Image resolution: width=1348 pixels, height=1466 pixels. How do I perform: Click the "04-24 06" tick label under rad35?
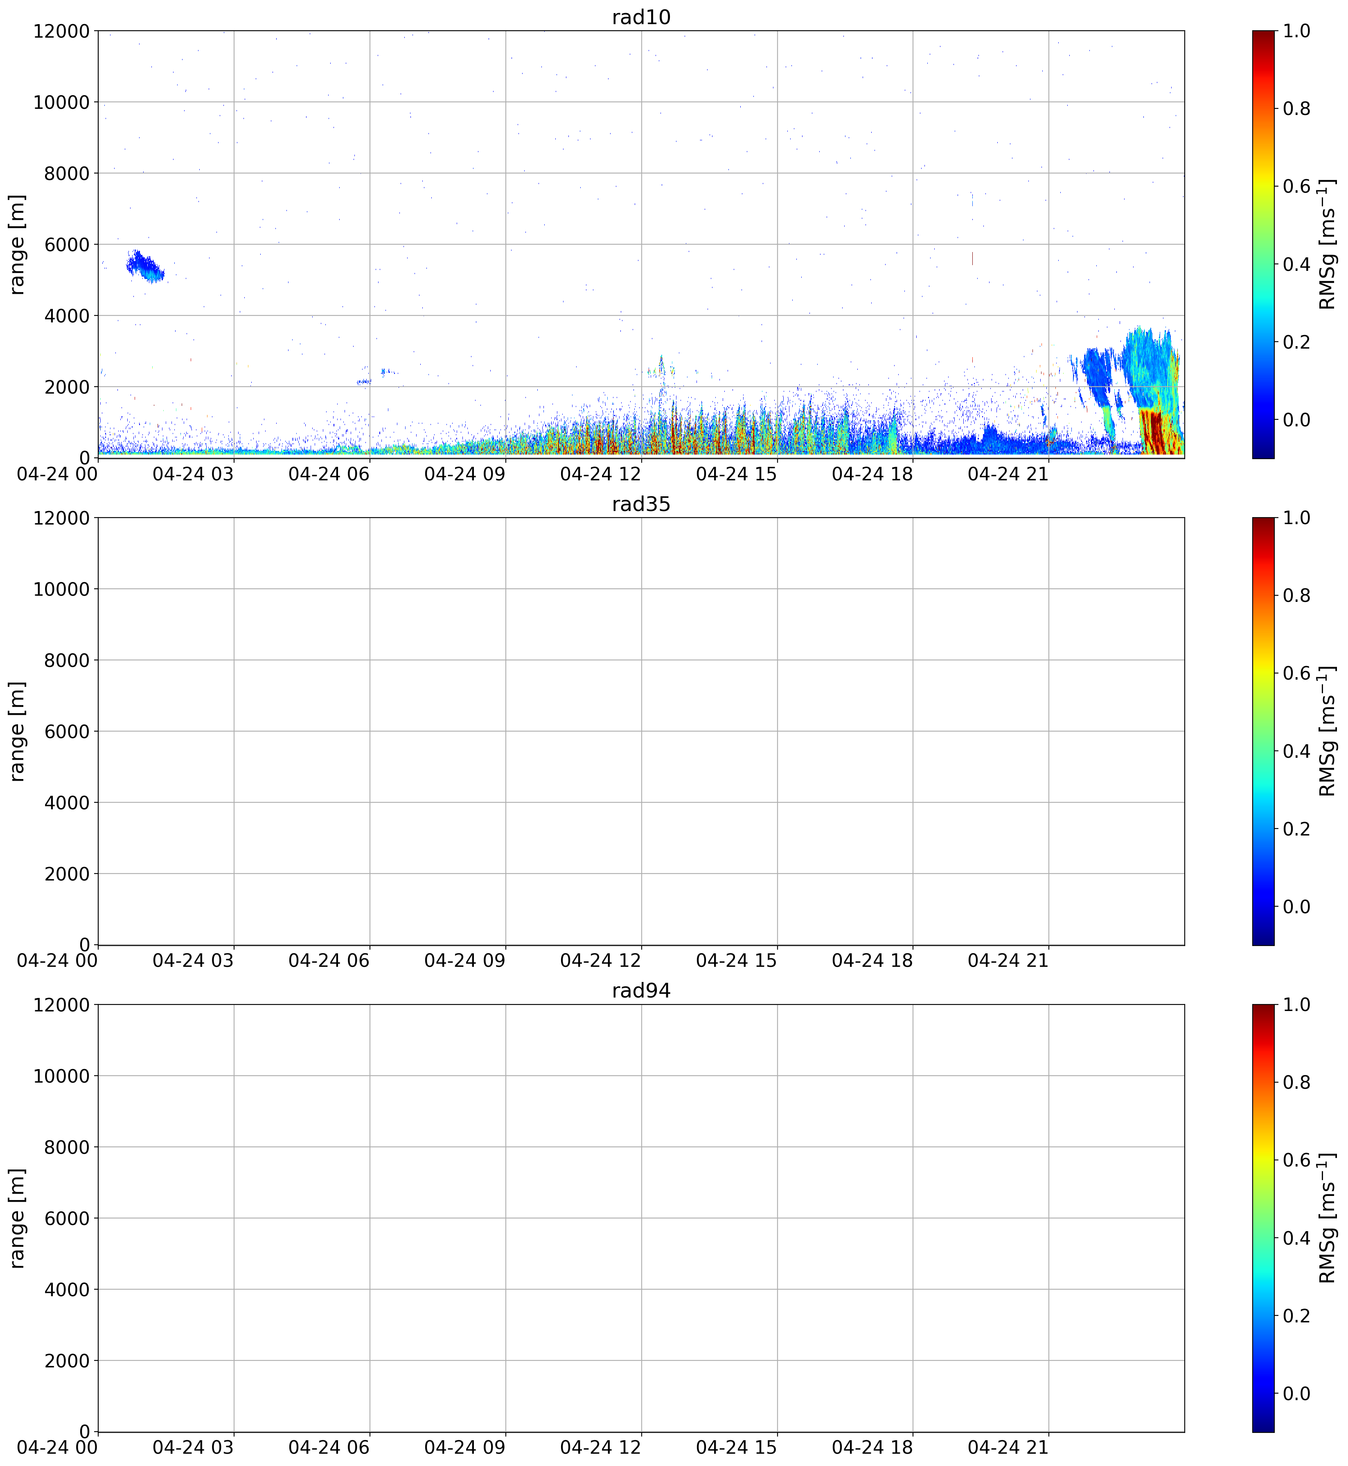click(x=329, y=961)
